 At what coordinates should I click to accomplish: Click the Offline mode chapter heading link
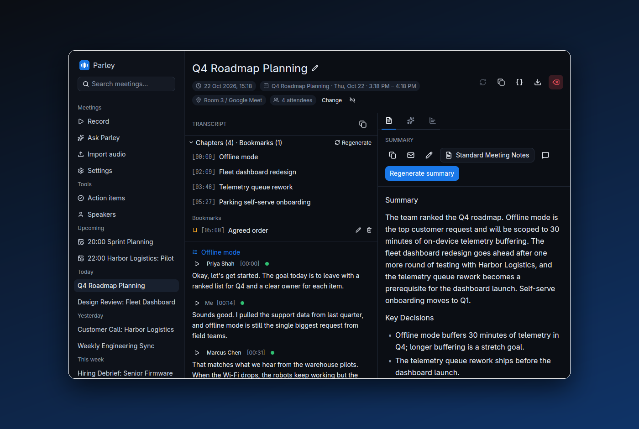pyautogui.click(x=220, y=252)
